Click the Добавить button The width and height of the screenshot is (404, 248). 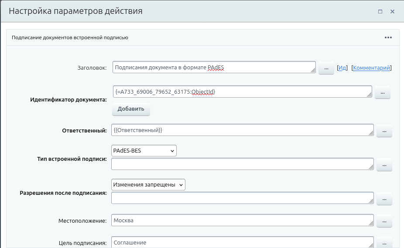click(131, 109)
